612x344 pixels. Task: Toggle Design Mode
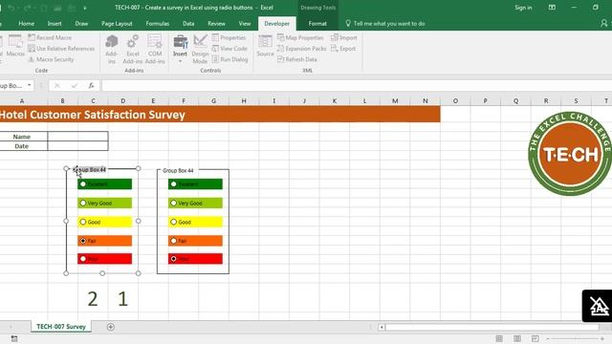pos(200,49)
